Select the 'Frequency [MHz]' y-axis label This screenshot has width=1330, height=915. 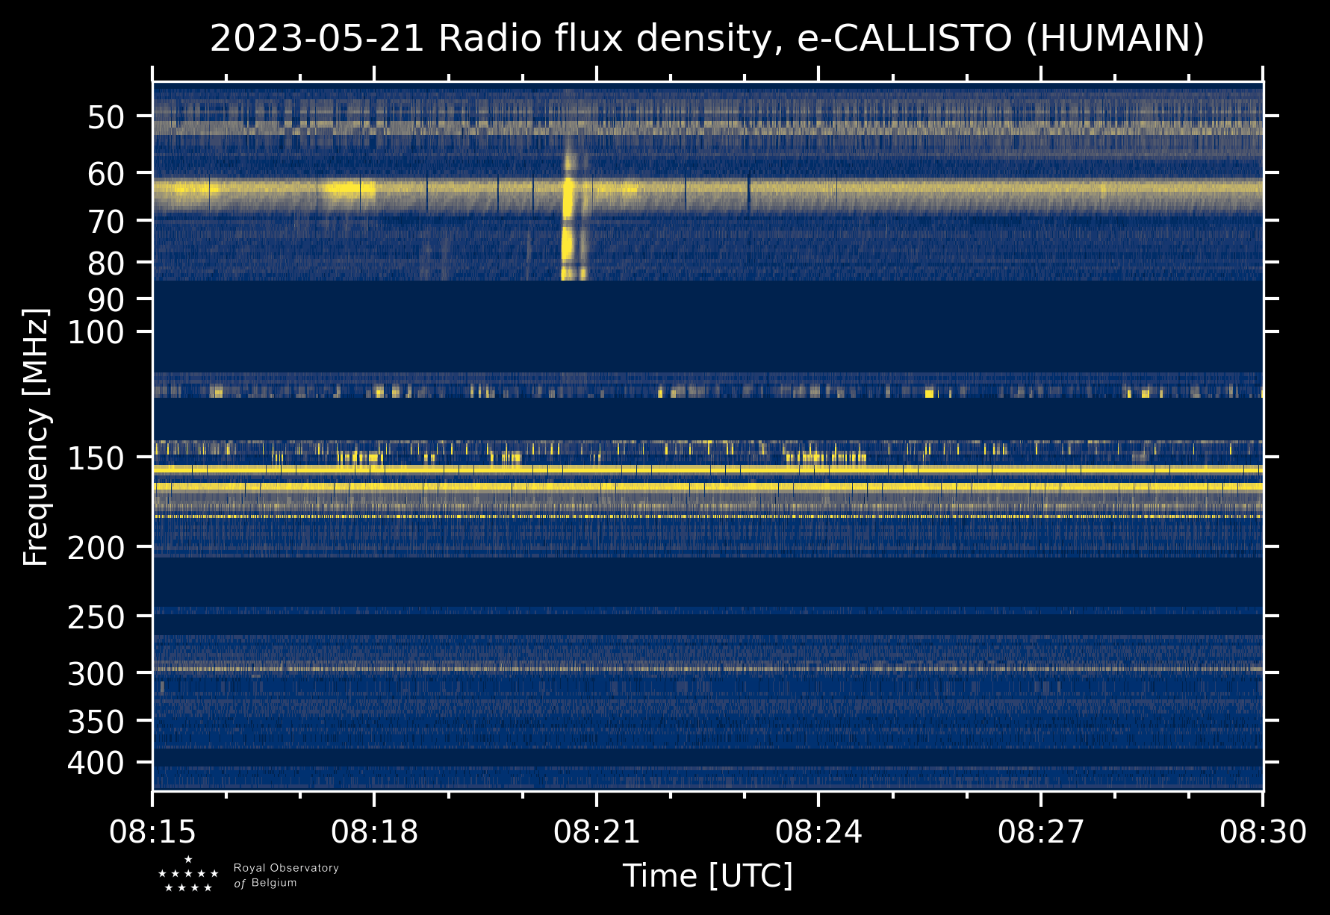click(x=36, y=437)
